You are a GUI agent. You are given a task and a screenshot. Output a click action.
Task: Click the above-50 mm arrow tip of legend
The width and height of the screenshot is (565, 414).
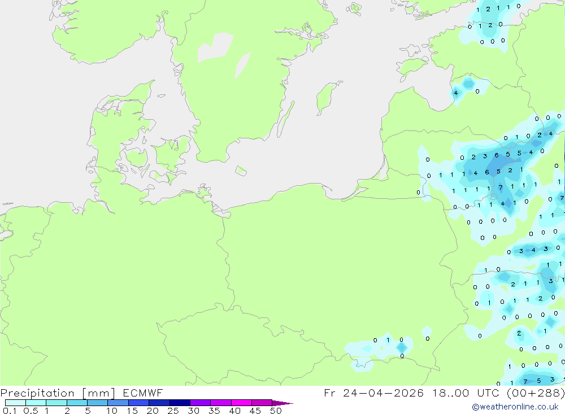pyautogui.click(x=282, y=403)
